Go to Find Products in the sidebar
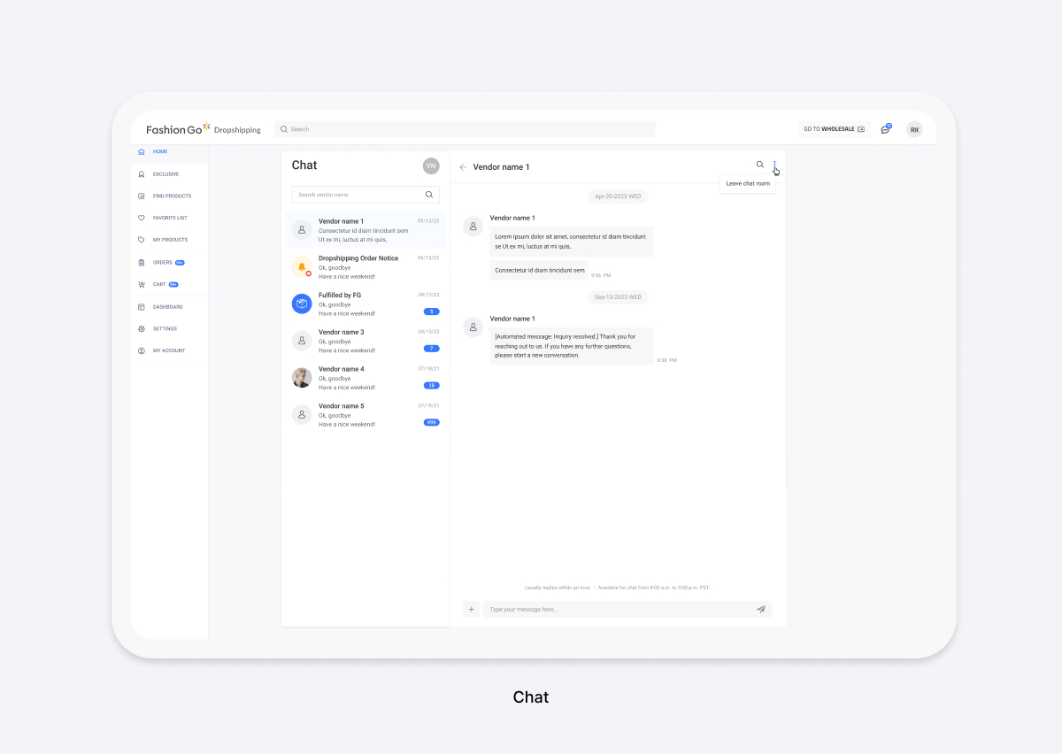The image size is (1062, 754). tap(172, 196)
